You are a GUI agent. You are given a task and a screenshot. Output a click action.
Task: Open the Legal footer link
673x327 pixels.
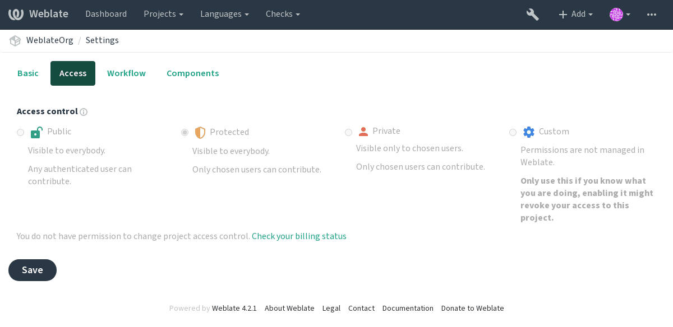[331, 309]
